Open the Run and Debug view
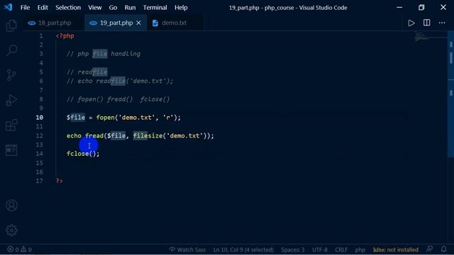The image size is (454, 255). 11,100
